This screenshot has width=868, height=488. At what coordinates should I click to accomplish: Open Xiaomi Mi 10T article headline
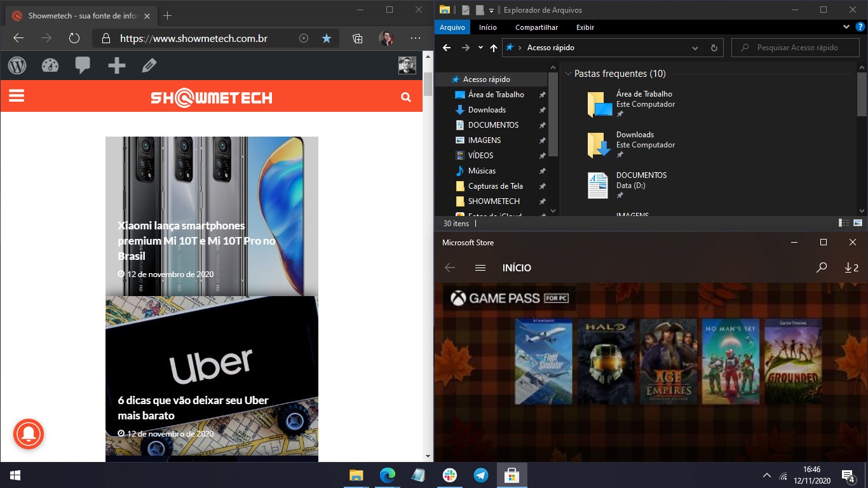[x=196, y=241]
